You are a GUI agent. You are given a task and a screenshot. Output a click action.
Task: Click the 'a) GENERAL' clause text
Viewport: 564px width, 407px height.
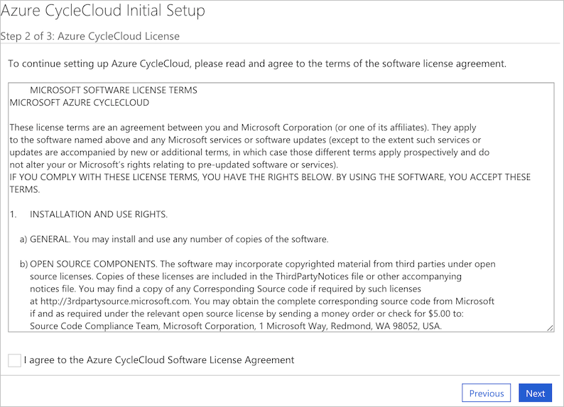pos(174,239)
